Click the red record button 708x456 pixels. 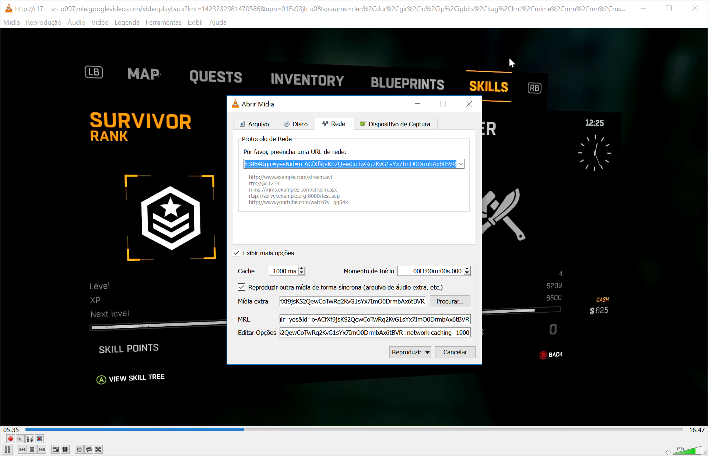pyautogui.click(x=10, y=439)
